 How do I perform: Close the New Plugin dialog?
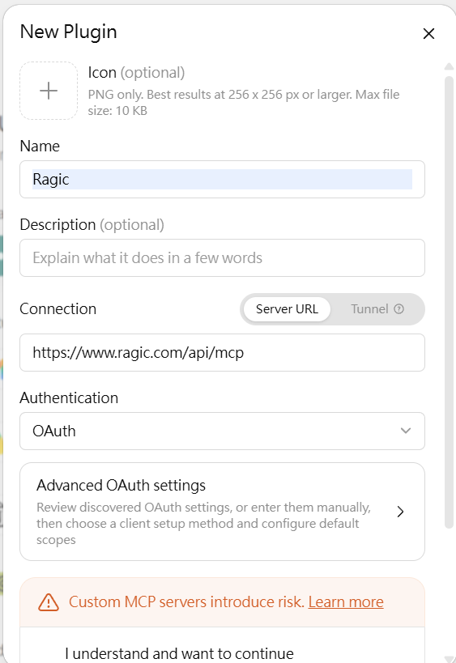pos(428,34)
